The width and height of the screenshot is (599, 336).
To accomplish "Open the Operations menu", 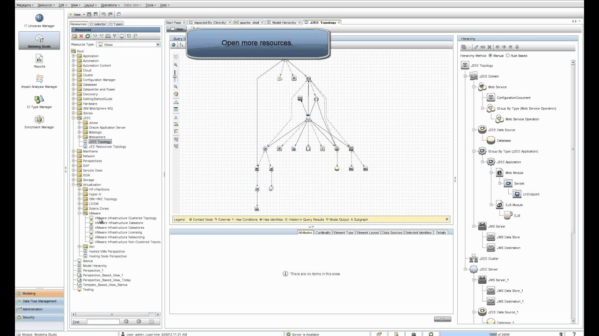I will tap(110, 5).
